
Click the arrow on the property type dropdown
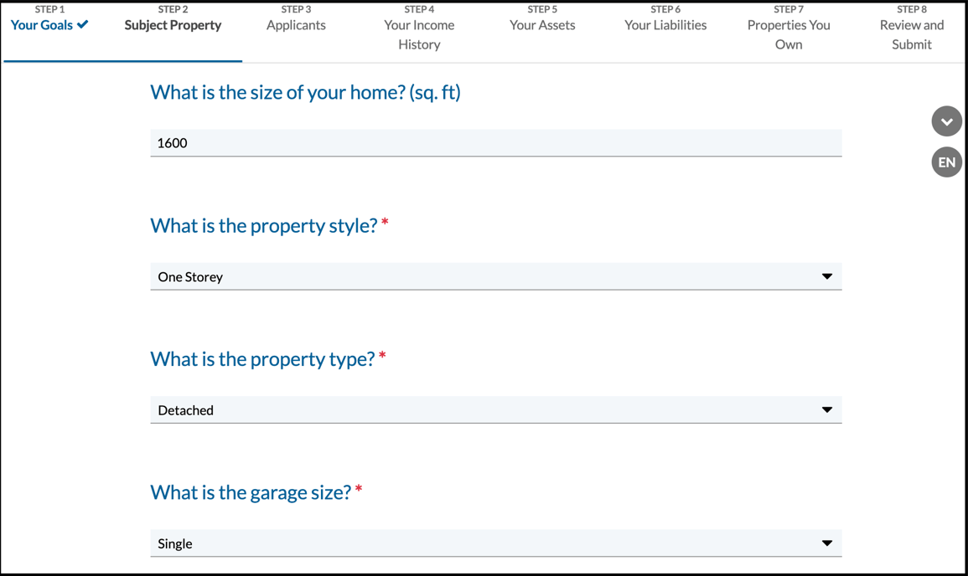point(826,410)
